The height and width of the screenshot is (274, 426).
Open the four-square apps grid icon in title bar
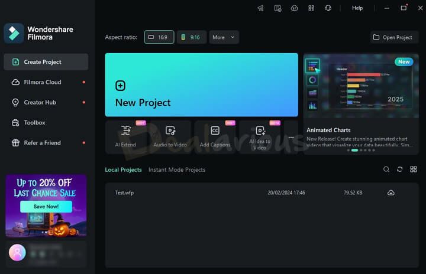(x=311, y=8)
